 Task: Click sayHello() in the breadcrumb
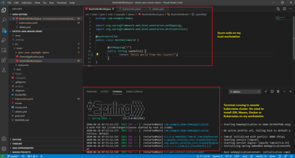(x=201, y=14)
